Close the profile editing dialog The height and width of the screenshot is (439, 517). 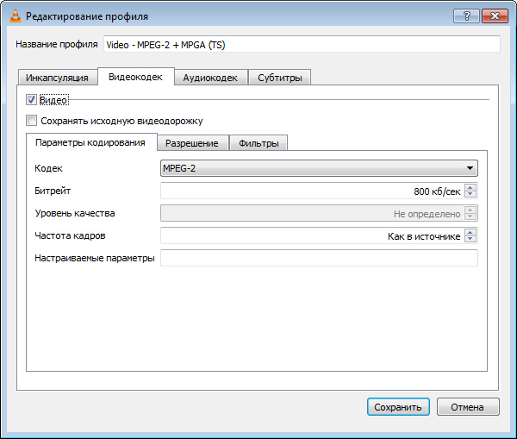[x=494, y=16]
